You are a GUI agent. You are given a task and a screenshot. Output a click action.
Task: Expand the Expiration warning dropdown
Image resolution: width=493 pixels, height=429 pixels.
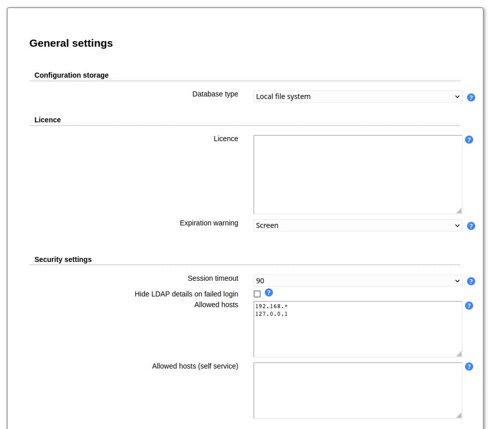pyautogui.click(x=357, y=225)
